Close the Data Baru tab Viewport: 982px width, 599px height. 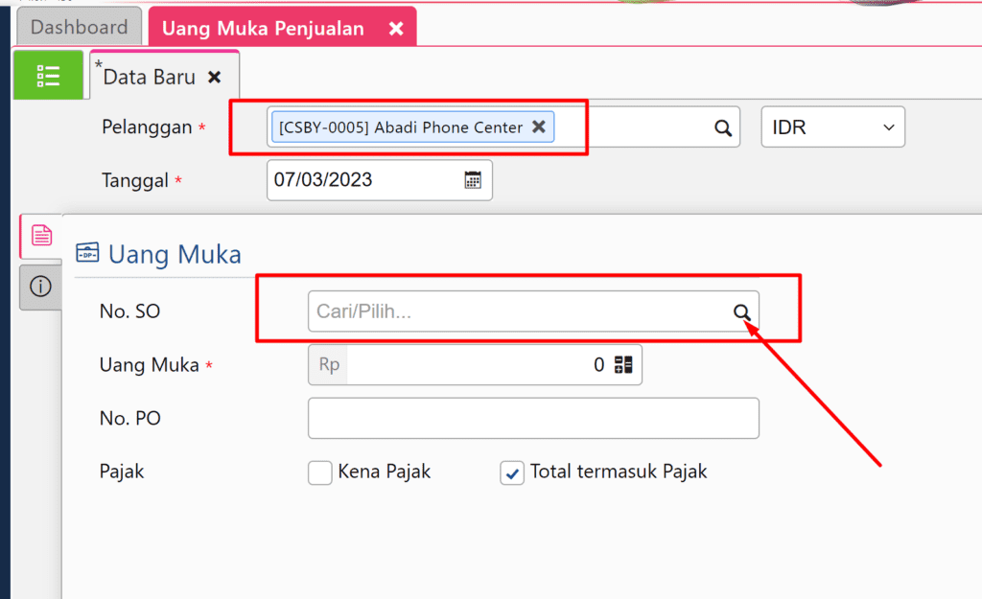coord(215,77)
